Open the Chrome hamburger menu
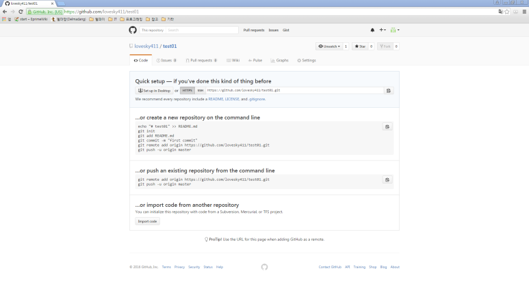The image size is (529, 286). (524, 12)
